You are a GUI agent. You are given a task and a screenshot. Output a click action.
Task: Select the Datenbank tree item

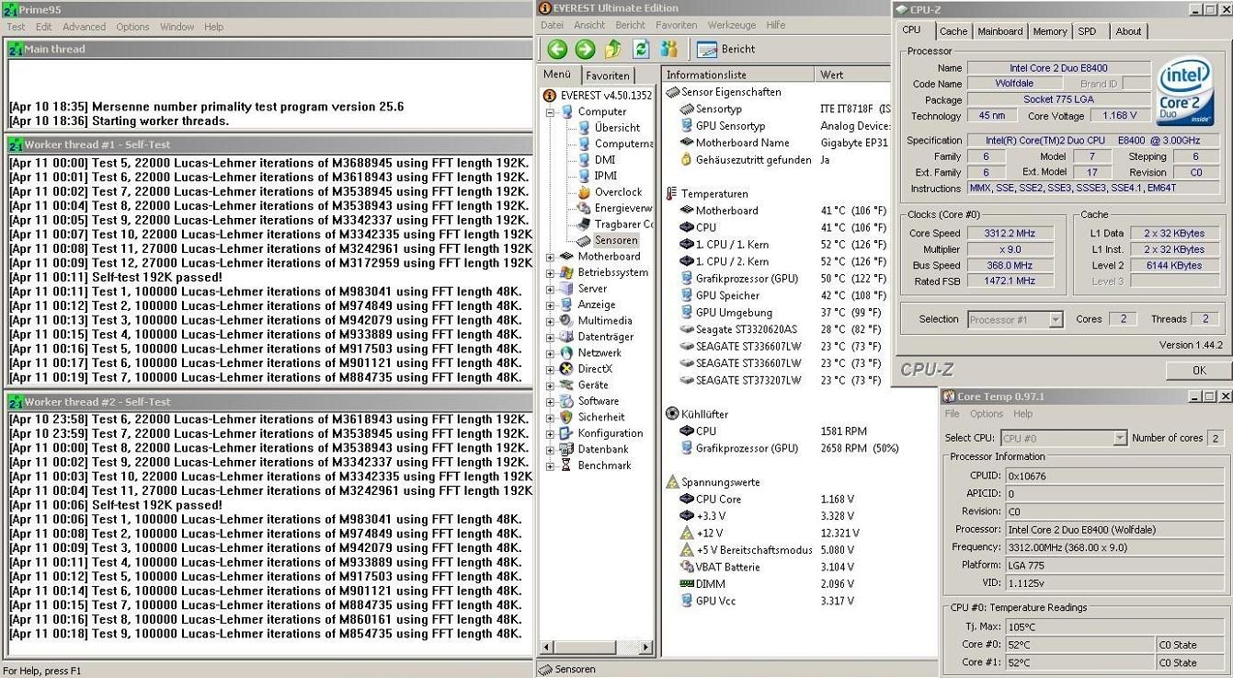pos(603,450)
